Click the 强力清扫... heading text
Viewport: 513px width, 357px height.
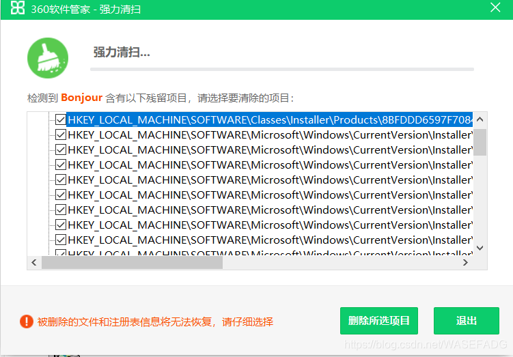(x=122, y=53)
